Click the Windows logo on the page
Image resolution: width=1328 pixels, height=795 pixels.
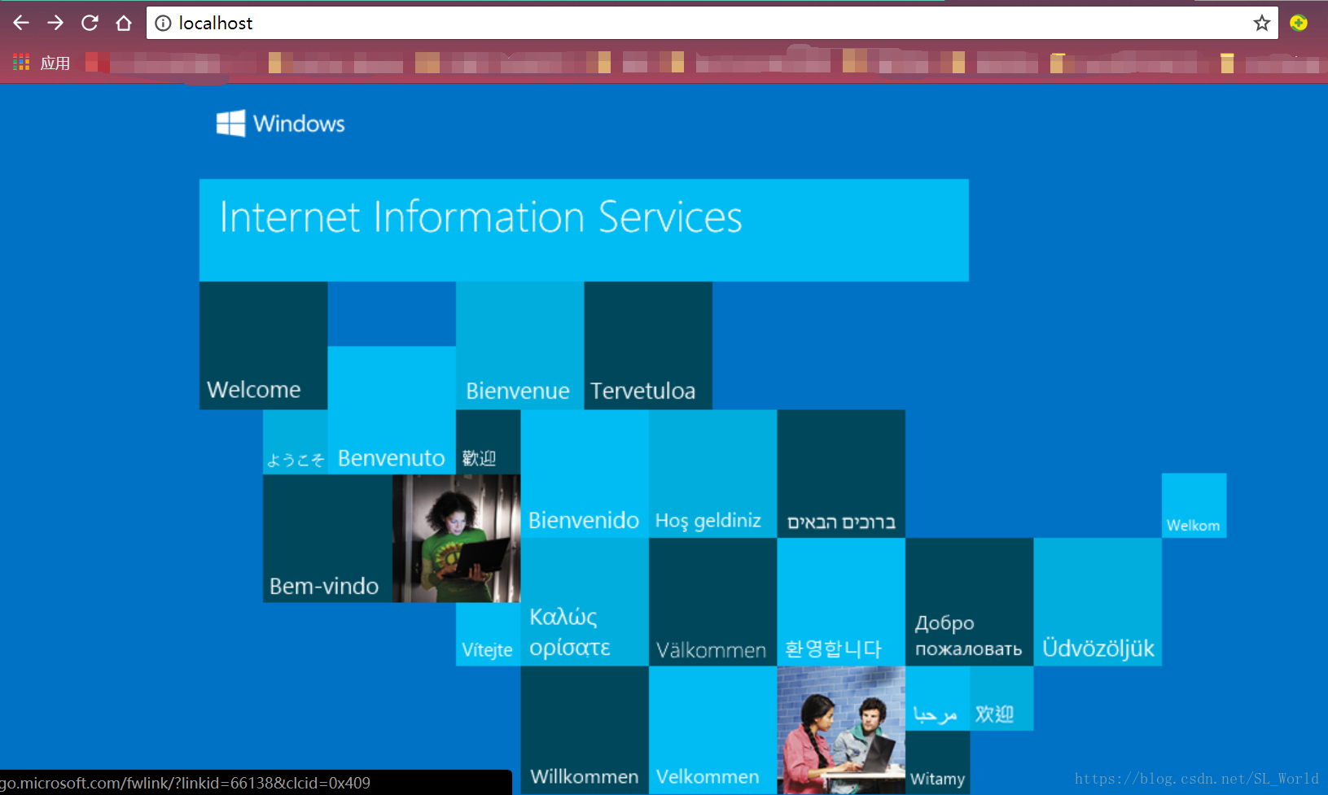tap(230, 123)
